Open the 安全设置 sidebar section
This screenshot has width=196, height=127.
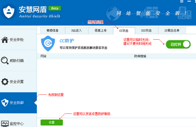tap(18, 82)
